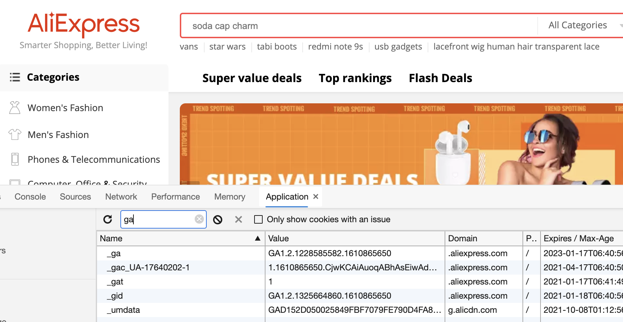Click the vans suggested search

[x=189, y=47]
